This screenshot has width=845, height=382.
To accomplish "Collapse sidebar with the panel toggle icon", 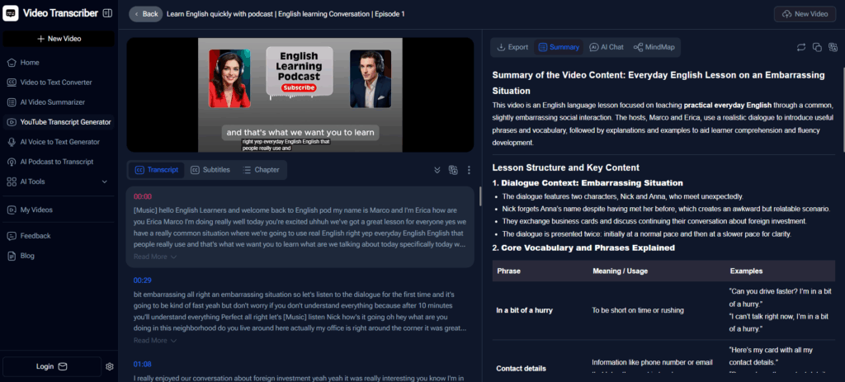I will point(107,13).
